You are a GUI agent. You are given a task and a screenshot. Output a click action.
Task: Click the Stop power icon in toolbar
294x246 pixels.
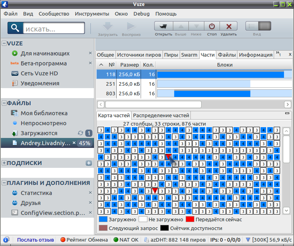tap(212, 26)
